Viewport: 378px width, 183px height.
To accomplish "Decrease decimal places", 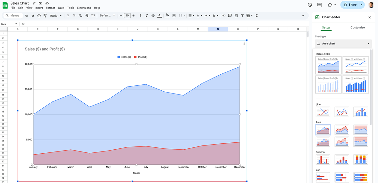I will coord(80,15).
